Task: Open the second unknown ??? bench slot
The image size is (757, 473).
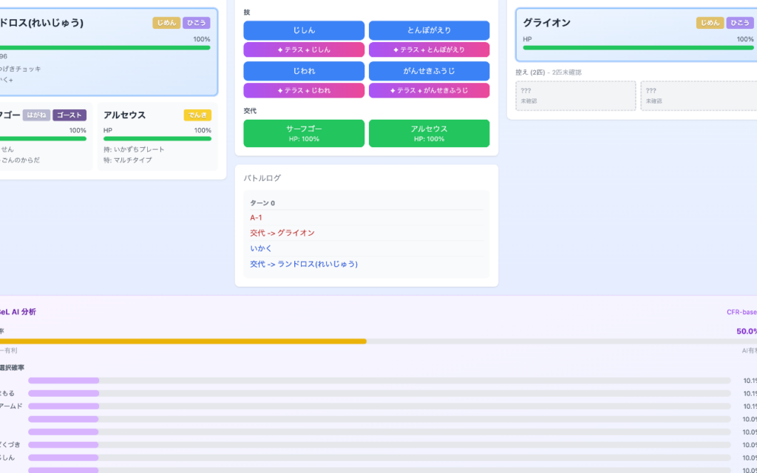Action: pos(699,95)
